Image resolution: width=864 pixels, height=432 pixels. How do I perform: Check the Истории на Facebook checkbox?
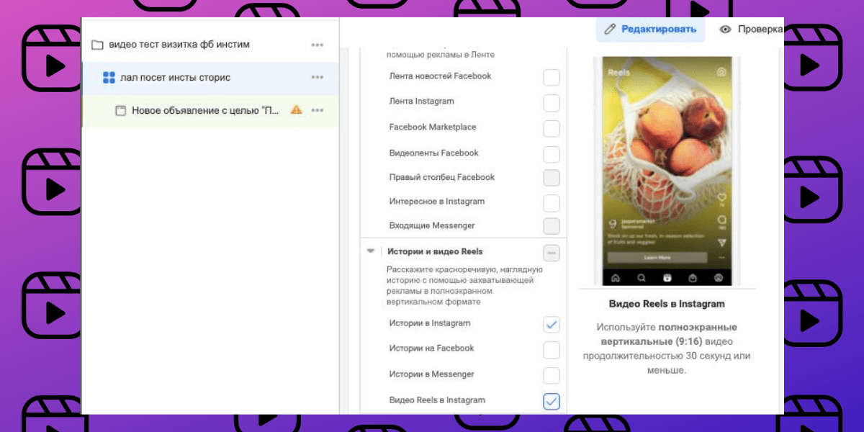(x=552, y=350)
